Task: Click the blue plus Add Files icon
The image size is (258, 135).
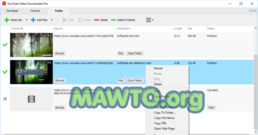Action: click(33, 20)
